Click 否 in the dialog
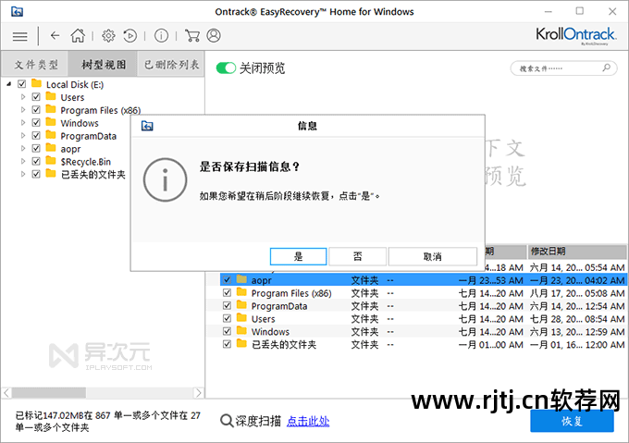This screenshot has width=629, height=443. [357, 256]
